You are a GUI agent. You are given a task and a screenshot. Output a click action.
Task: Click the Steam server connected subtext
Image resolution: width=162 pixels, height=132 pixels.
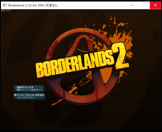click(30, 90)
